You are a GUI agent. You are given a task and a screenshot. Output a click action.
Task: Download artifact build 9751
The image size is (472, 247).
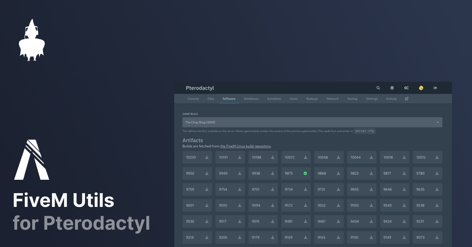point(273,190)
